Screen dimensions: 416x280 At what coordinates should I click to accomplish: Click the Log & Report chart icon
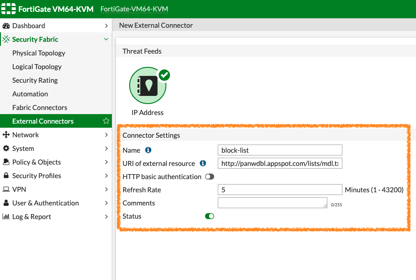tap(6, 216)
